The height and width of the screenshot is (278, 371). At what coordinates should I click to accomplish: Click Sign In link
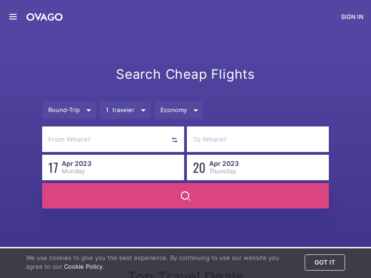point(352,17)
